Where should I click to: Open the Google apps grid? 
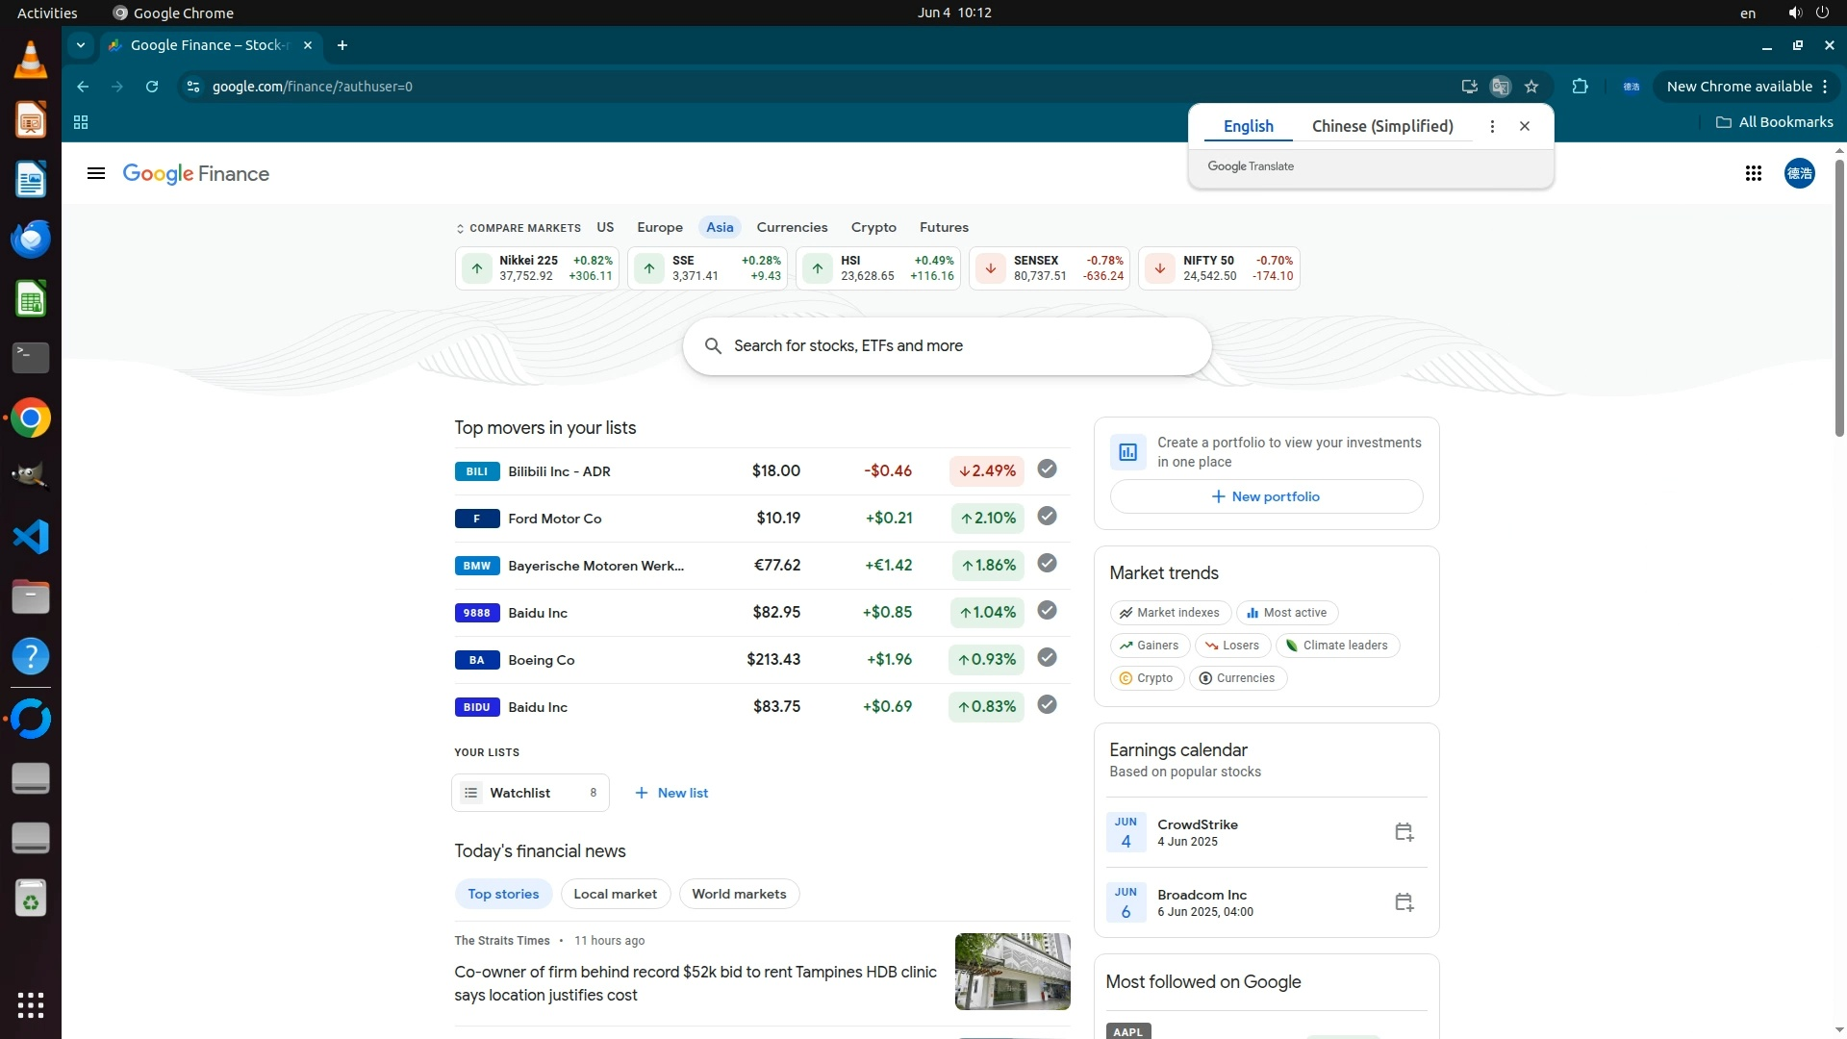[1753, 173]
